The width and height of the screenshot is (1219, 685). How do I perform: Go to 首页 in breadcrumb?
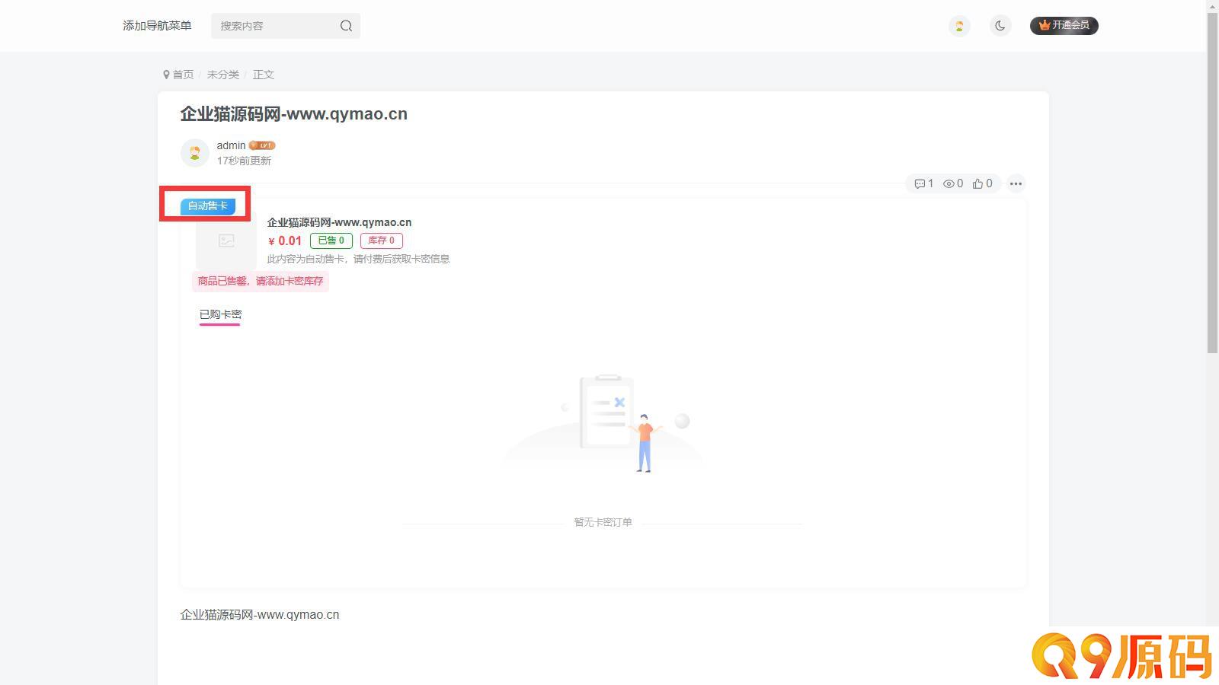[x=183, y=75]
